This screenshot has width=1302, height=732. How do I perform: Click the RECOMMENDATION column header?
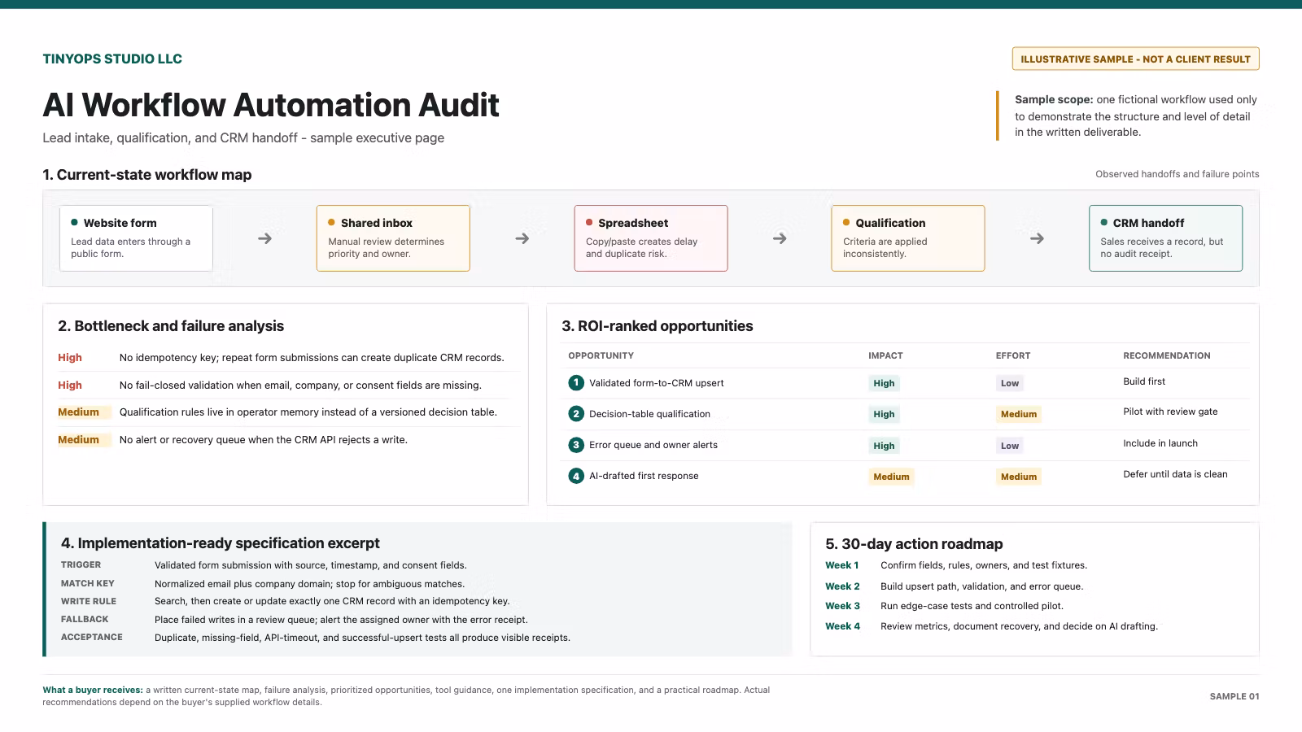coord(1166,355)
